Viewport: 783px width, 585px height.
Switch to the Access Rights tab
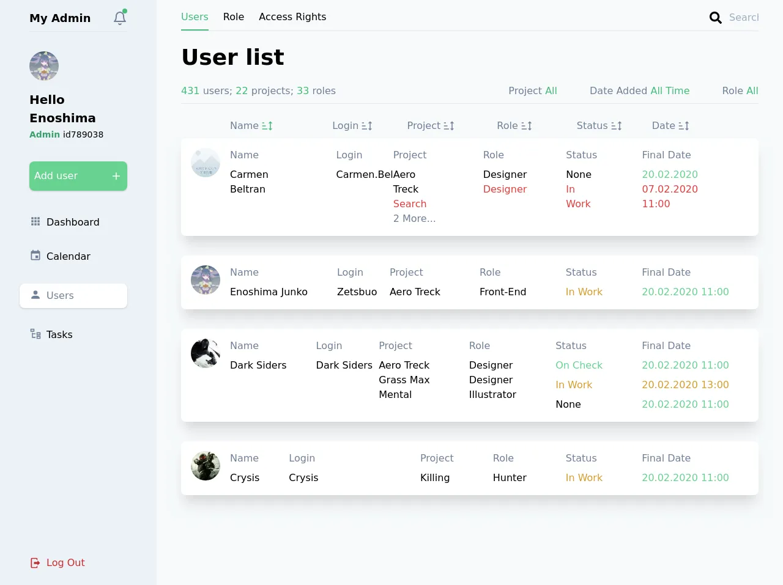292,17
